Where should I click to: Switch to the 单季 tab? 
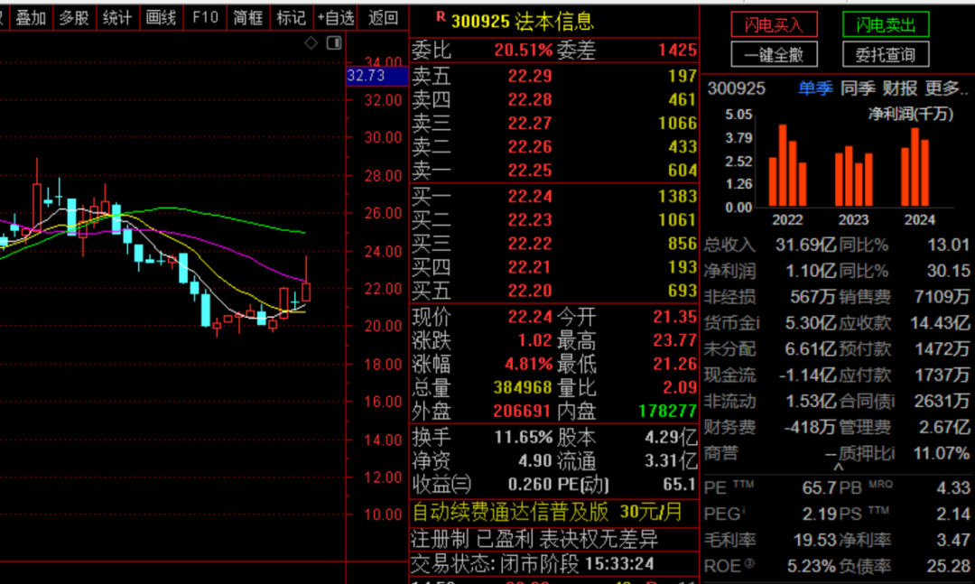tap(815, 88)
